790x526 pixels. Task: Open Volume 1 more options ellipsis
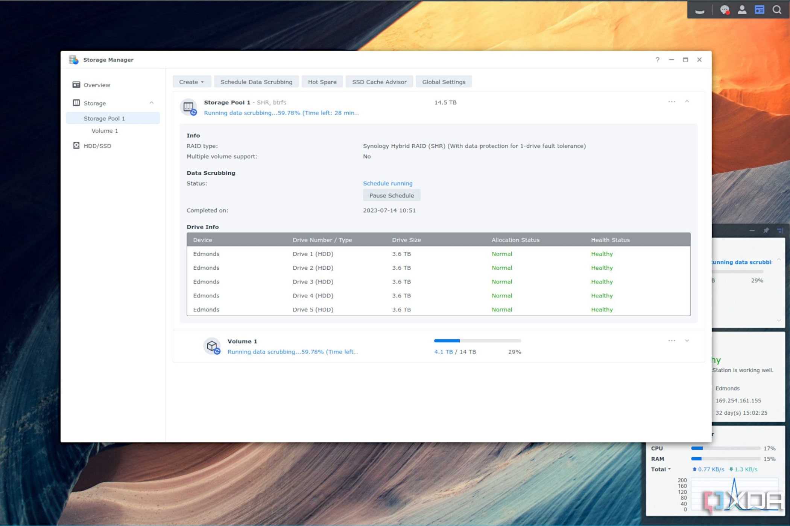(x=671, y=341)
